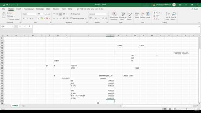
Task: Switch to the Data tab
Action: [x=48, y=9]
